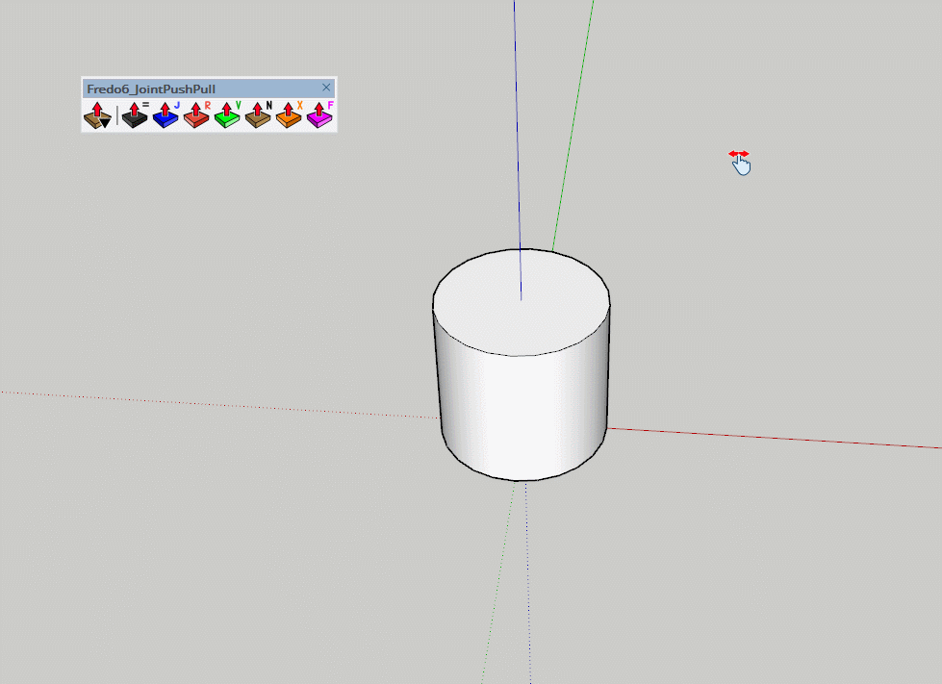Image resolution: width=942 pixels, height=684 pixels.
Task: Click the Fredo6_JointPushPull toolbar title
Action: 151,89
